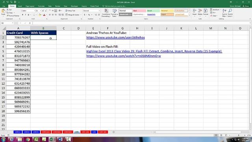Switch to the Developer tab

(x=74, y=6)
